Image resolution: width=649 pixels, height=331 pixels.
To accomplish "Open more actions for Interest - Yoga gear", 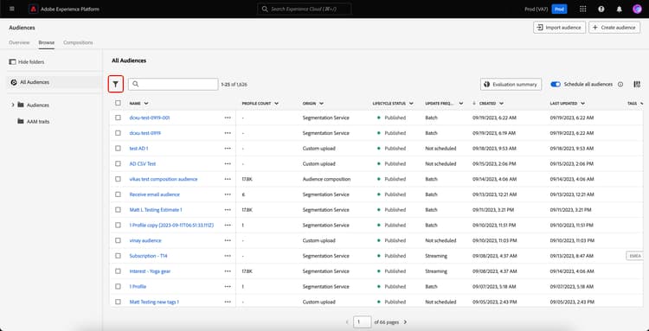I will [x=228, y=271].
